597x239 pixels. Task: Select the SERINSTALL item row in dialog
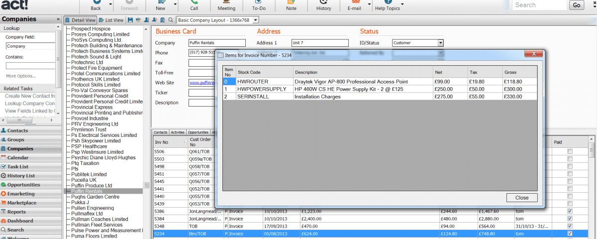380,97
